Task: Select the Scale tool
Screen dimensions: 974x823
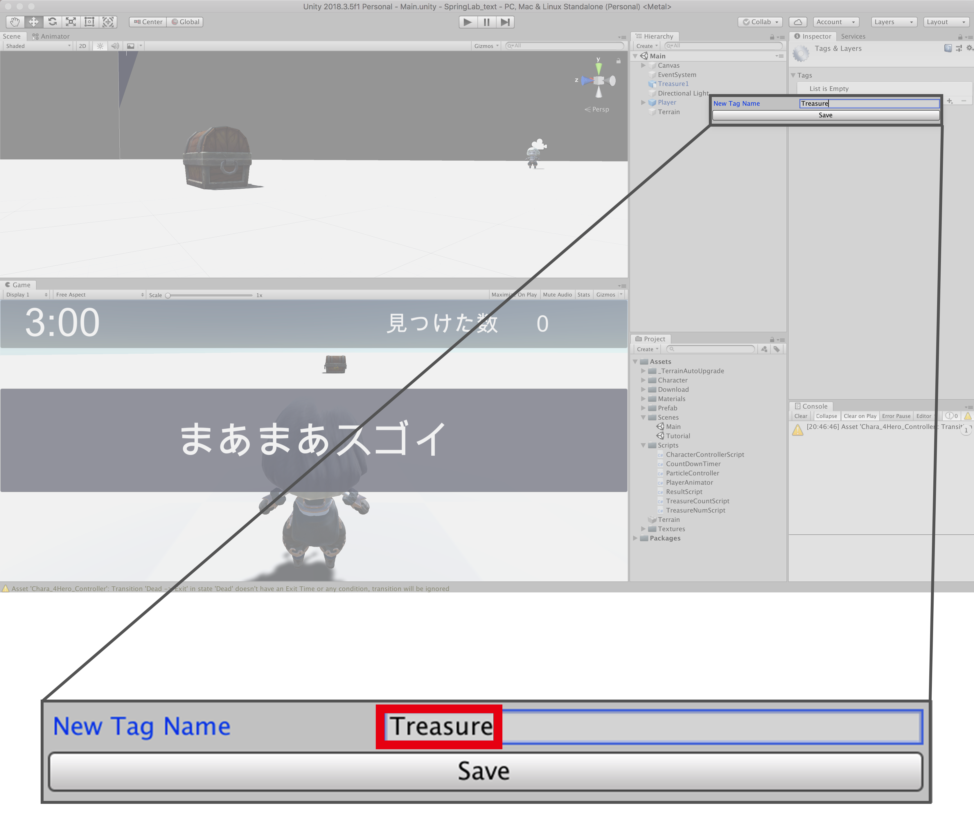Action: click(x=71, y=22)
